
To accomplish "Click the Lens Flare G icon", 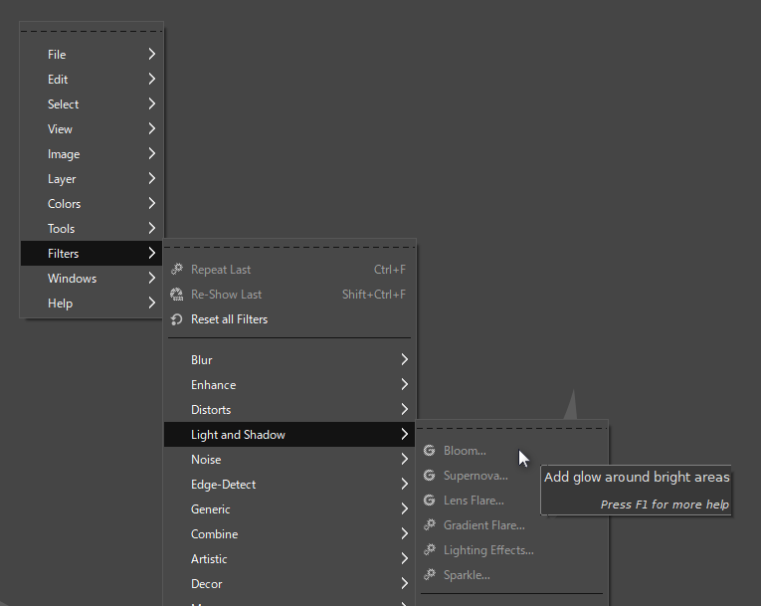I will 429,501.
